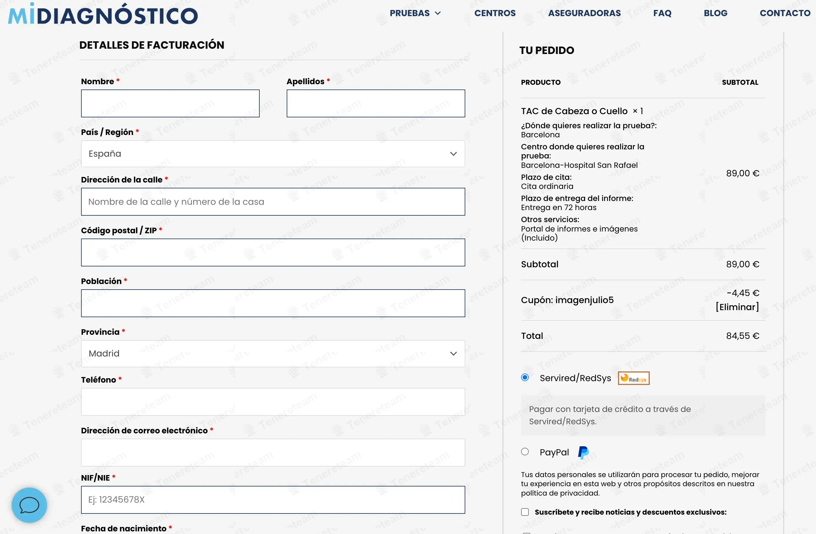Viewport: 816px width, 534px height.
Task: Expand the Pruebas menu
Action: (415, 13)
